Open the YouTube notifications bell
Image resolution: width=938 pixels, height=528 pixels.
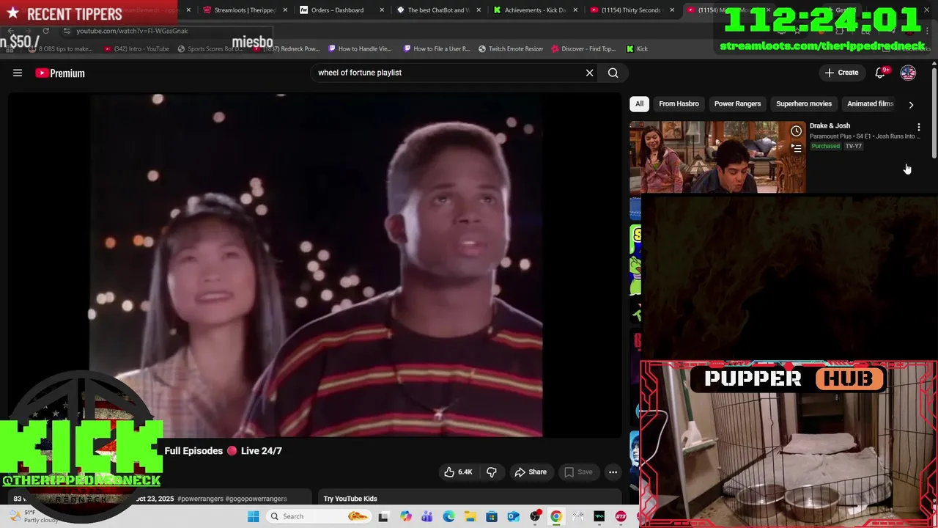[880, 73]
